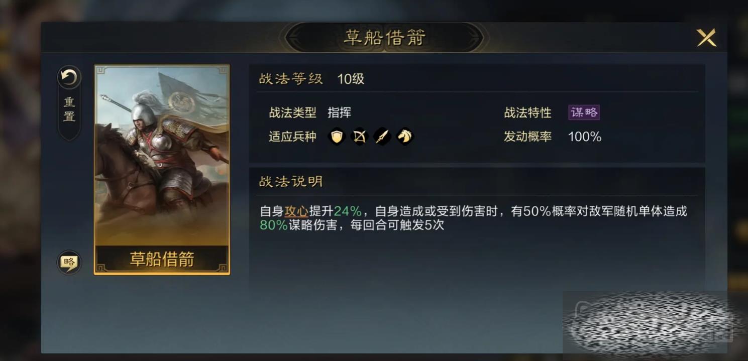This screenshot has width=748, height=361.
Task: Click the purple 谋略 trait tag
Action: tap(584, 112)
